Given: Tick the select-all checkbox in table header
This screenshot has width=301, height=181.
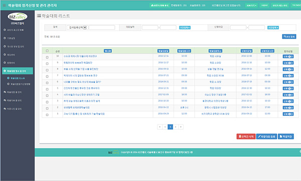Looking at the screenshot, I should (x=47, y=51).
